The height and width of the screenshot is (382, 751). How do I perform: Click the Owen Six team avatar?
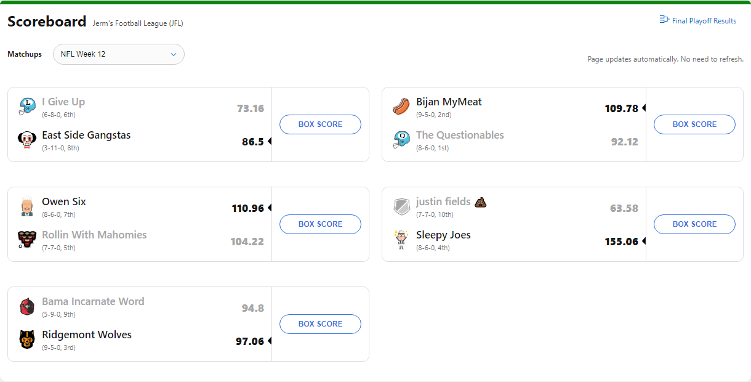point(27,206)
